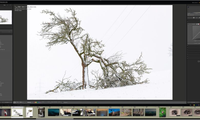Expand the last collapsed panel in the right sidebar
The image size is (200, 120).
tap(194, 58)
